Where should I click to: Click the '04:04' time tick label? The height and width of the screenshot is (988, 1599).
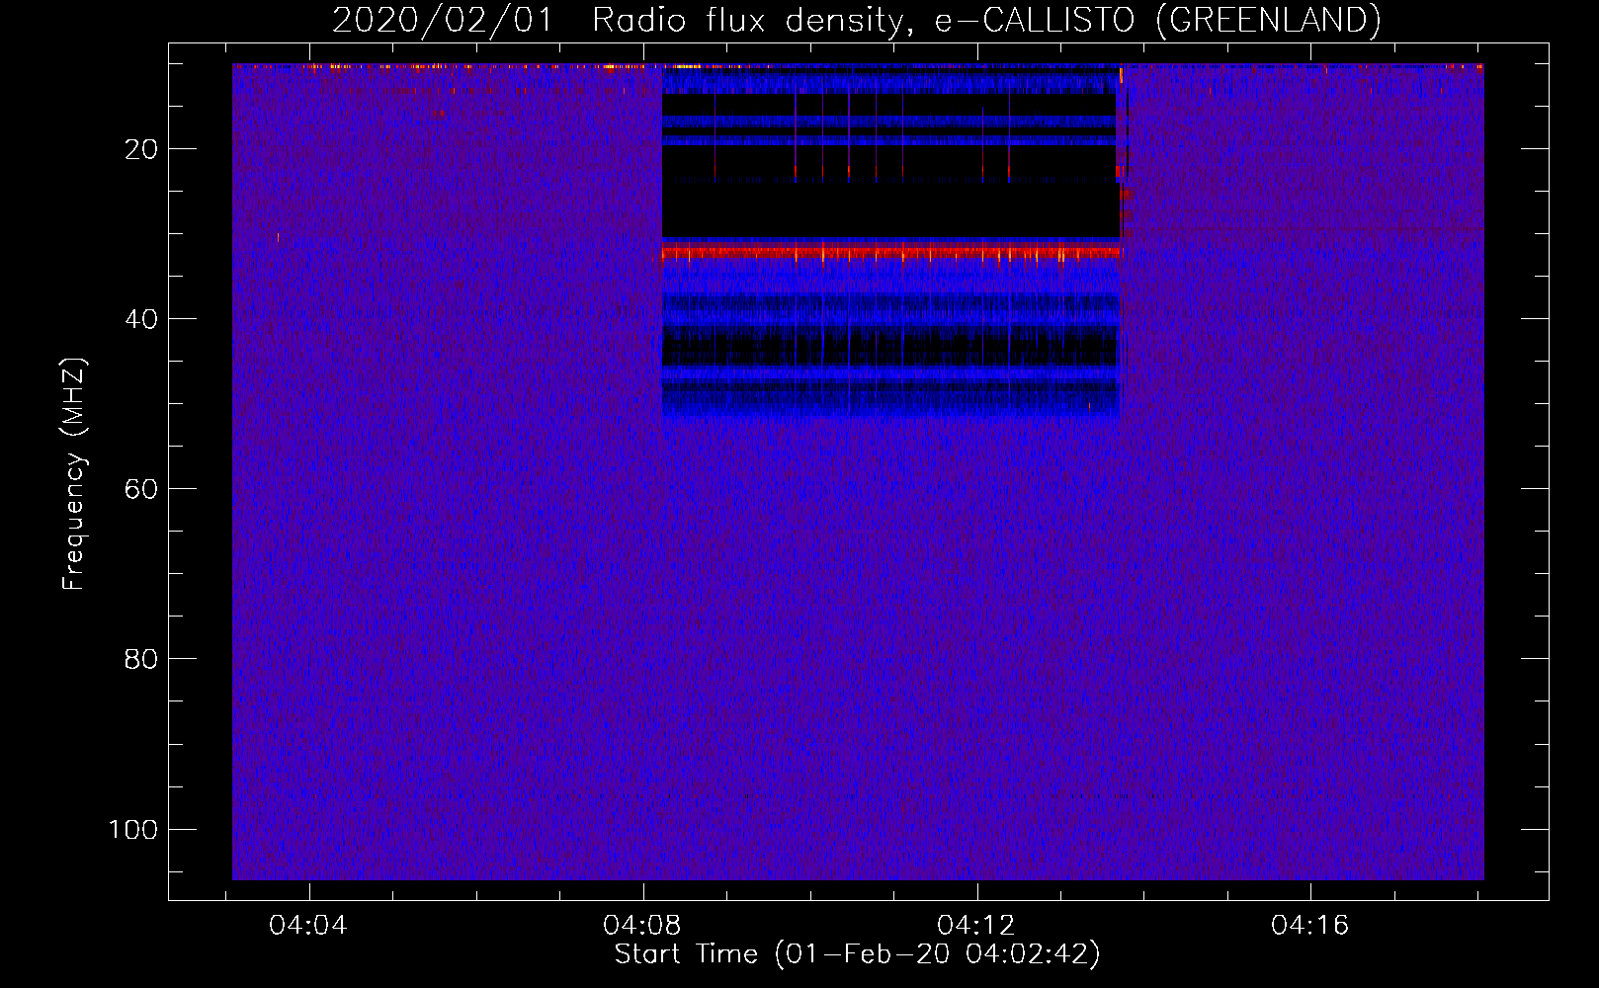[x=308, y=926]
